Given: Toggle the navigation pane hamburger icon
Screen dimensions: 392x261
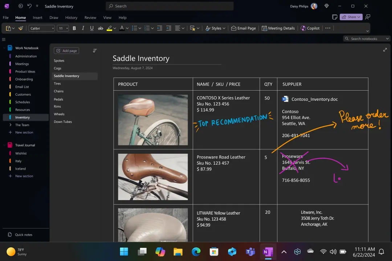Looking at the screenshot, I should [4, 40].
